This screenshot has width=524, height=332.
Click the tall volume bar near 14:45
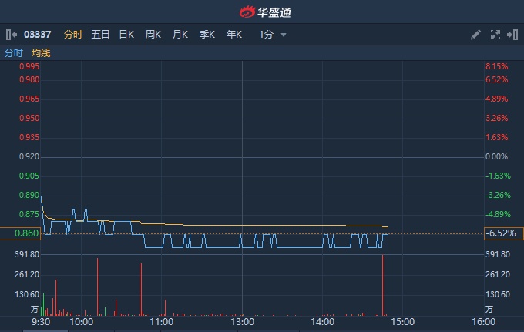point(383,285)
